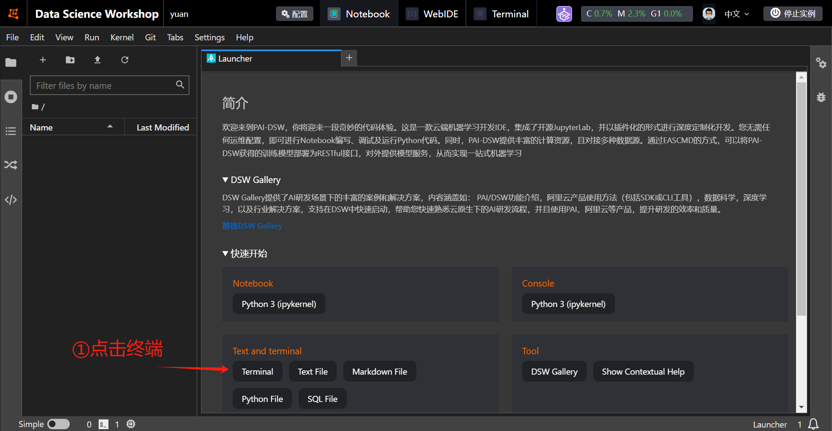Click the user avatar icon
832x431 pixels.
[x=709, y=14]
